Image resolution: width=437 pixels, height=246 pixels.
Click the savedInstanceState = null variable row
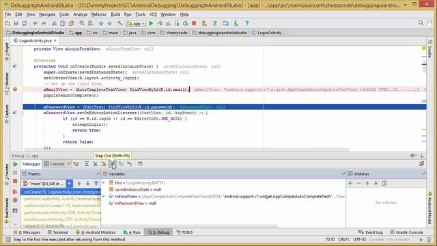(223, 190)
